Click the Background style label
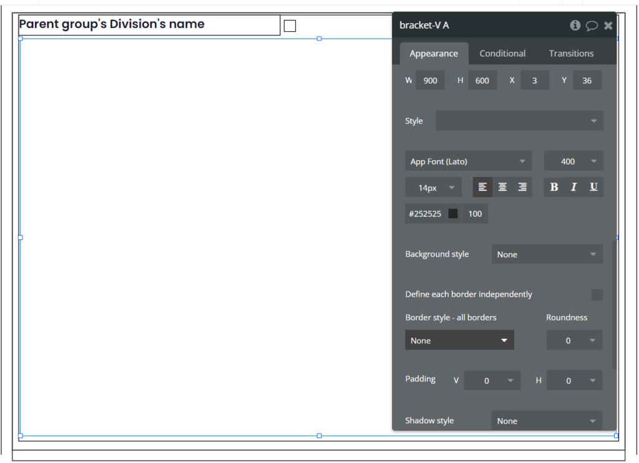Viewport: 639px width, 463px height. 437,254
